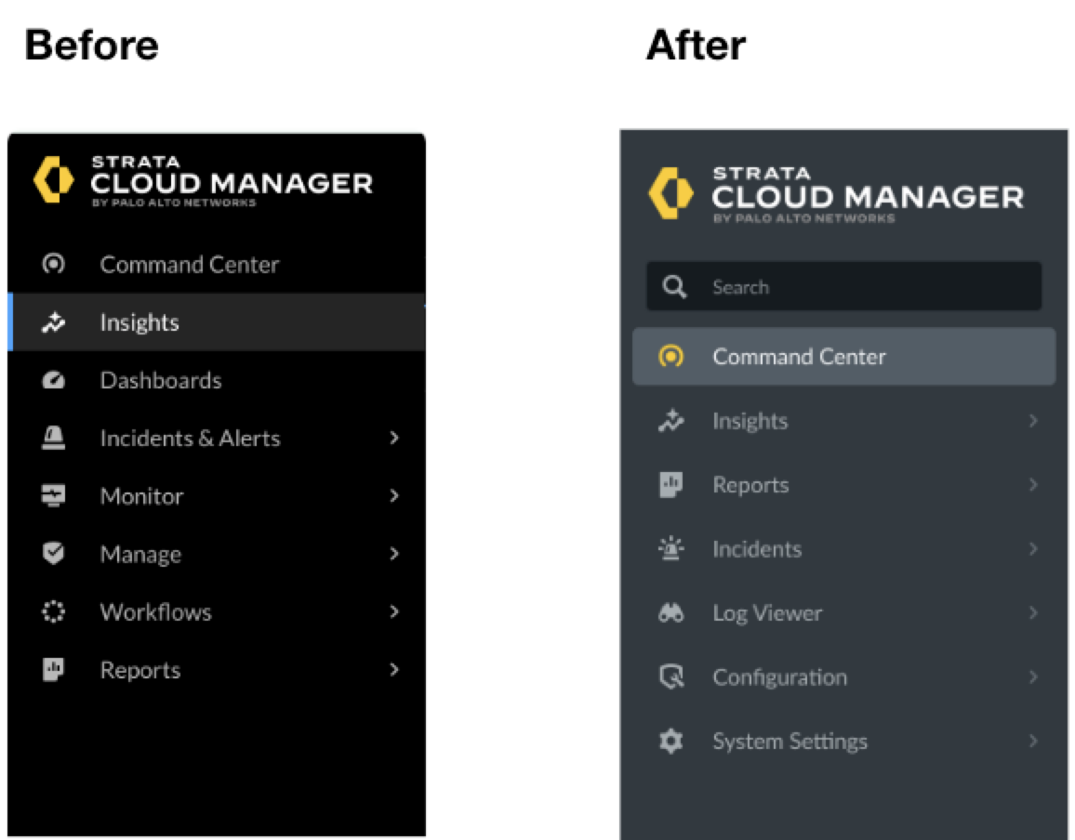The height and width of the screenshot is (840, 1075).
Task: Click the Workflows dotted circle icon
Action: pos(54,612)
